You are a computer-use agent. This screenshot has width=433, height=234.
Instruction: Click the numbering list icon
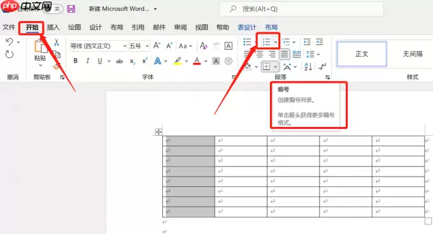point(266,42)
